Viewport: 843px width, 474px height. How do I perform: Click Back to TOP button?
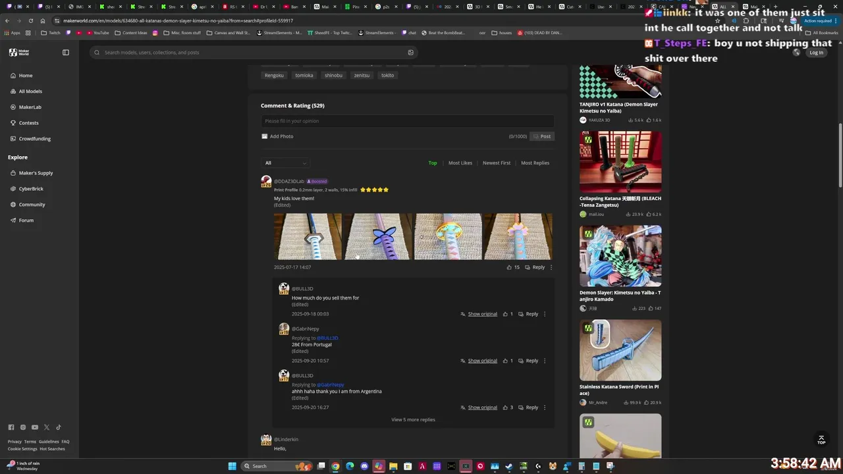pos(821,440)
